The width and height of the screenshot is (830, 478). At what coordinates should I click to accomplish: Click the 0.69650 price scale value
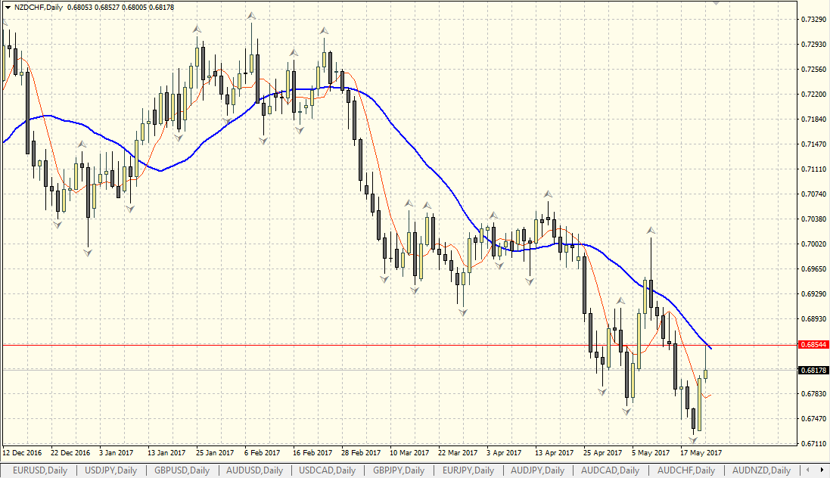(813, 269)
